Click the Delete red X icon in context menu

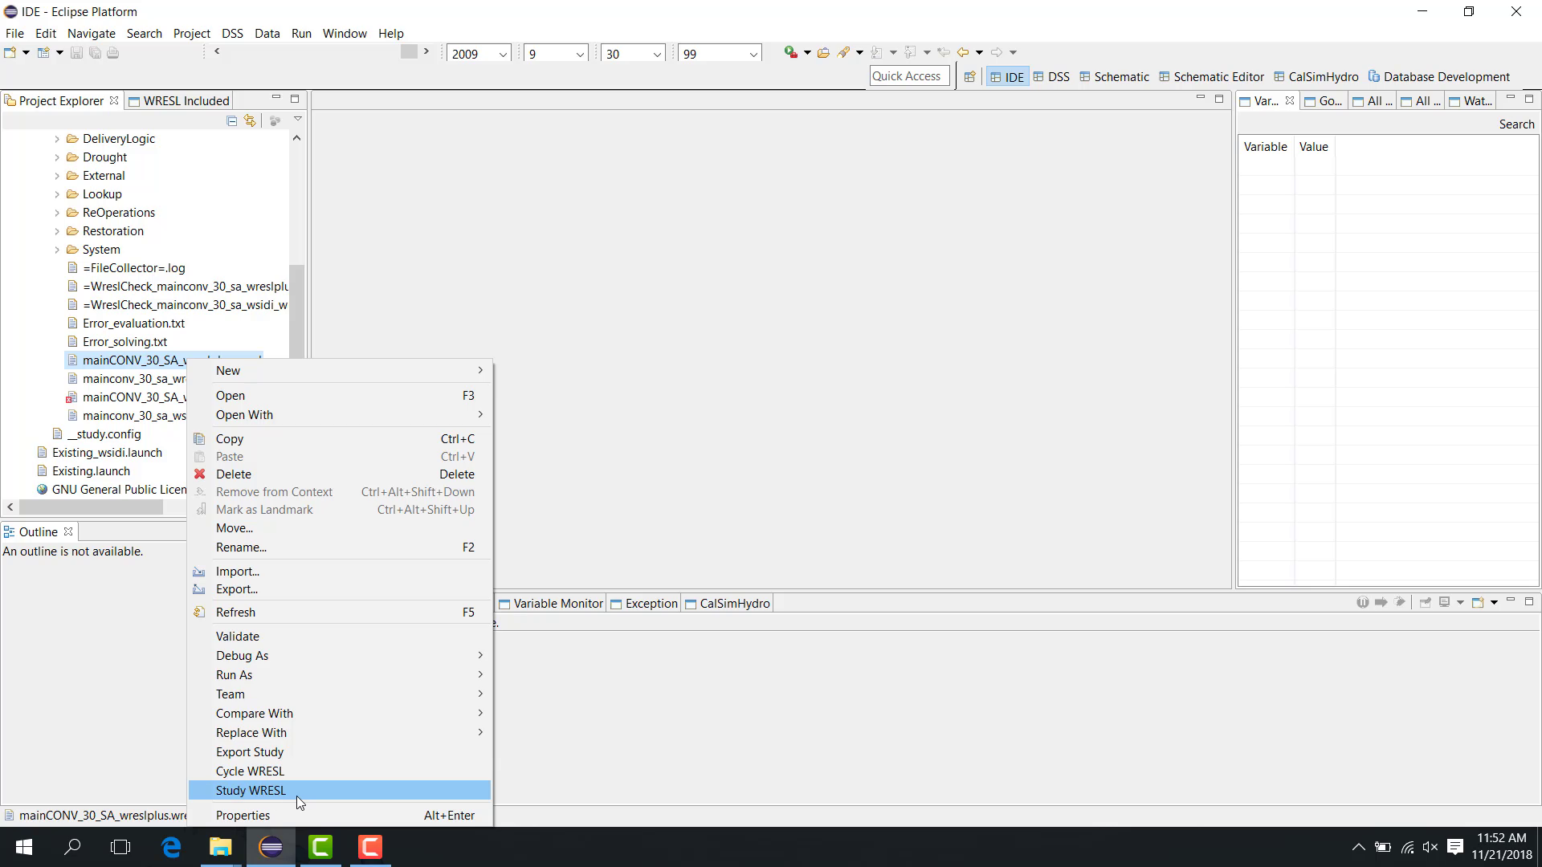[x=200, y=474]
